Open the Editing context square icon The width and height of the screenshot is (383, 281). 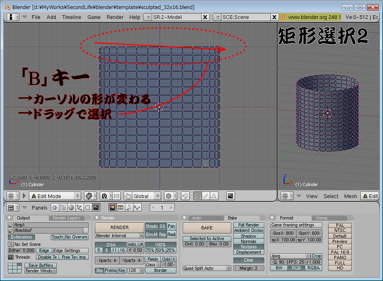tap(88, 208)
